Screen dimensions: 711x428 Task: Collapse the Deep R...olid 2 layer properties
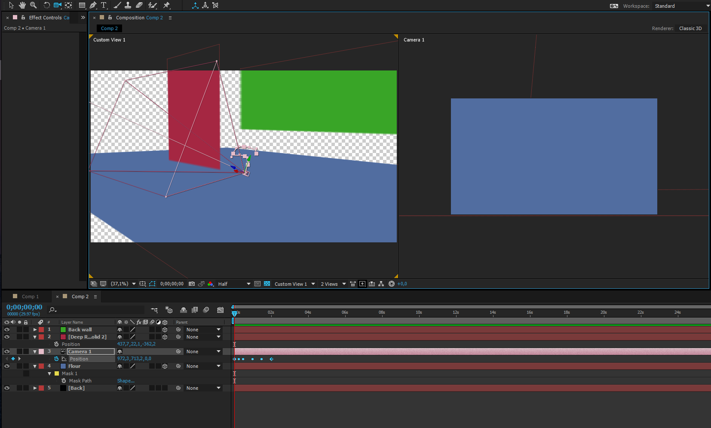[x=35, y=337]
